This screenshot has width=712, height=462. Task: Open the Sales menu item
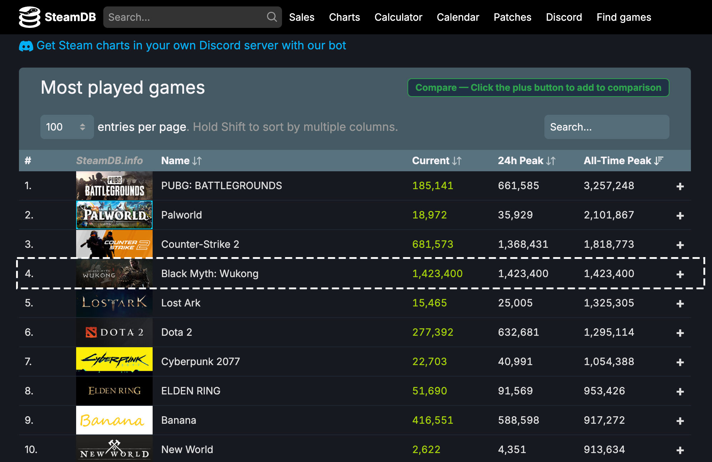(302, 17)
